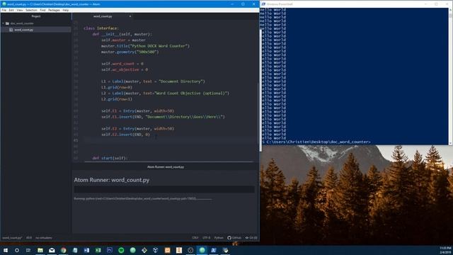
Task: Open the Packages menu in Atom
Action: click(54, 10)
